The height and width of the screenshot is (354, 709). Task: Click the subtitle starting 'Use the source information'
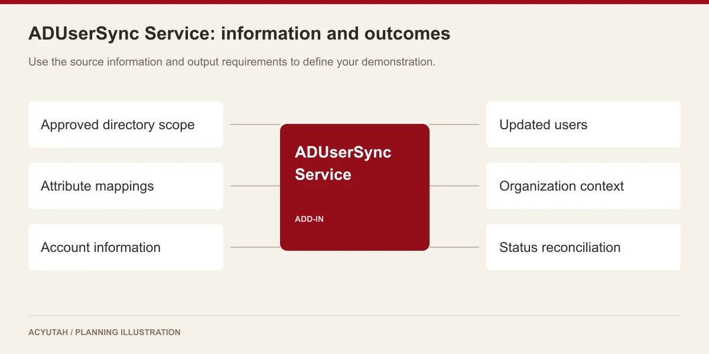point(232,61)
